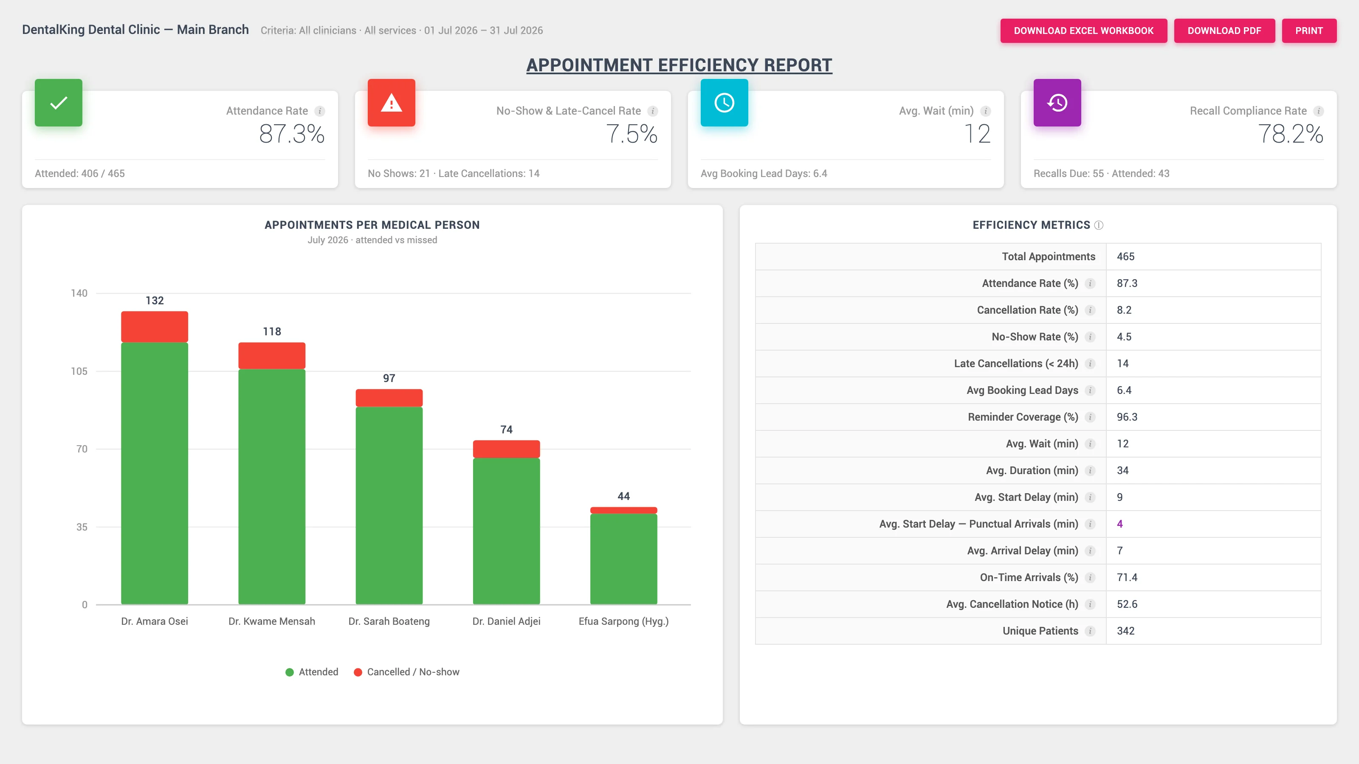
Task: Click the green checkmark Attendance Rate icon
Action: coord(59,103)
